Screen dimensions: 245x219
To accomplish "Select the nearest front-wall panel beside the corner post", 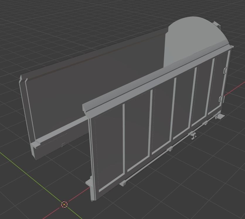I will (x=109, y=147).
